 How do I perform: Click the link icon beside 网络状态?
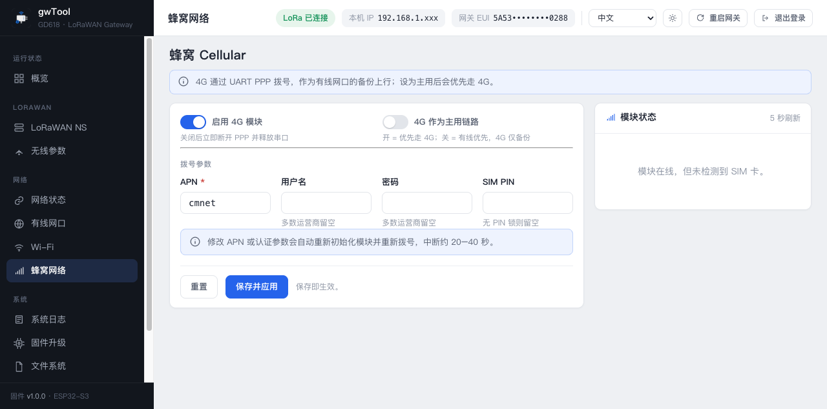pyautogui.click(x=19, y=200)
